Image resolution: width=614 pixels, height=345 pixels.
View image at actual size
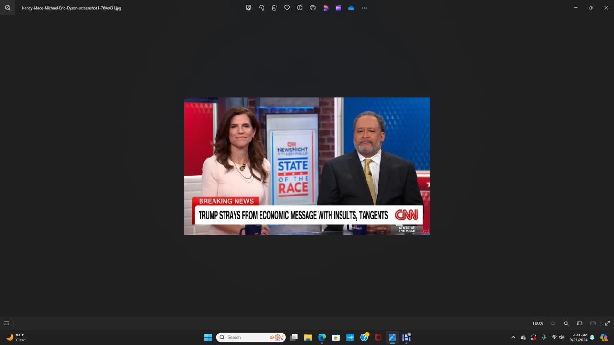click(x=593, y=323)
